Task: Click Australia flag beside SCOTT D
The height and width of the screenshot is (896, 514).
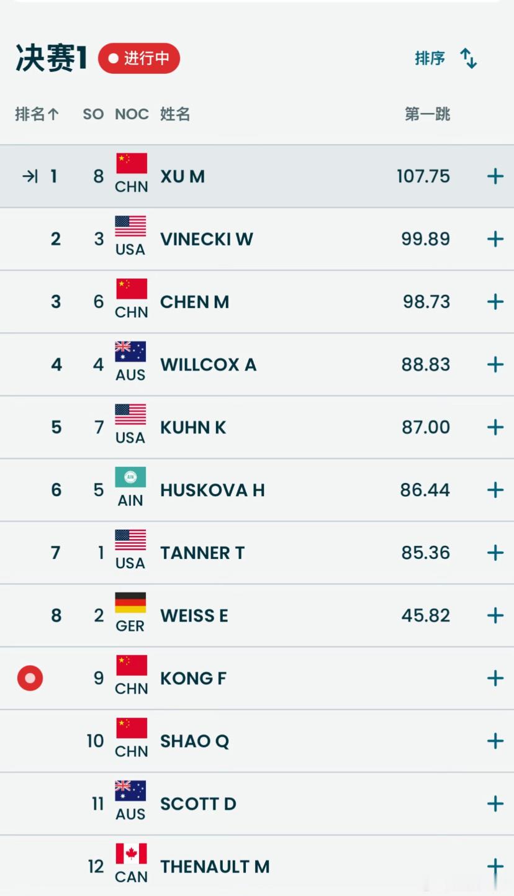Action: point(130,790)
